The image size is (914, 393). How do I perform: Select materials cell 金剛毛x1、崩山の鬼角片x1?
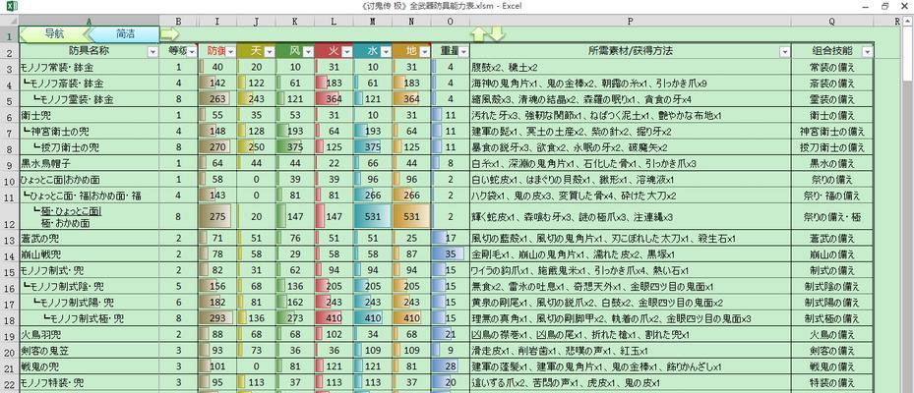click(x=630, y=254)
